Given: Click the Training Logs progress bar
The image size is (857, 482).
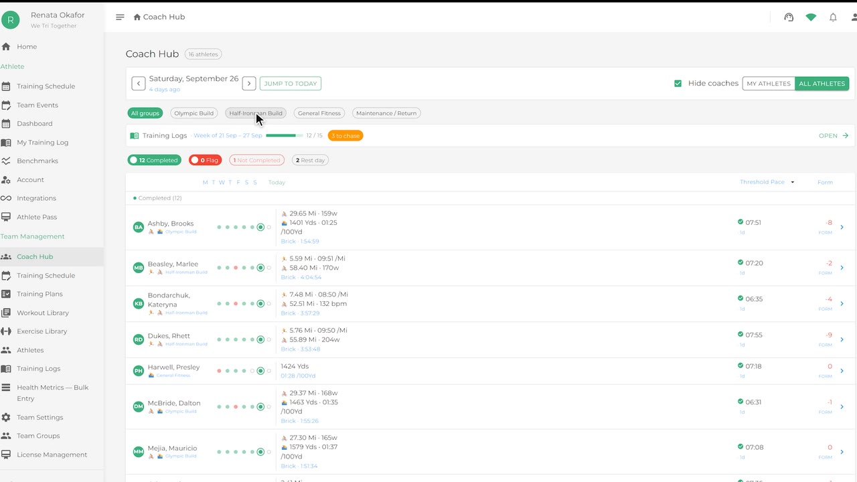Looking at the screenshot, I should [284, 136].
